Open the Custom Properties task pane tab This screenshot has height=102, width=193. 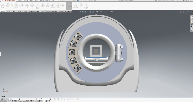click(192, 28)
